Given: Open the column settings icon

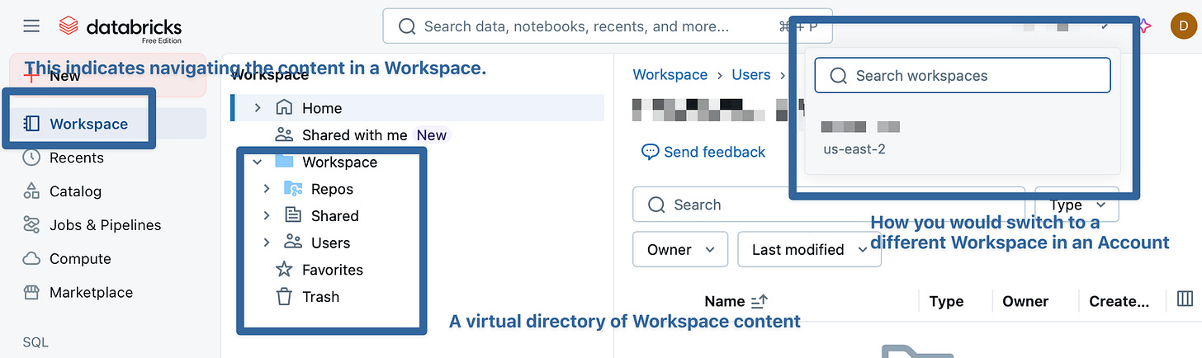Looking at the screenshot, I should pos(1185,299).
